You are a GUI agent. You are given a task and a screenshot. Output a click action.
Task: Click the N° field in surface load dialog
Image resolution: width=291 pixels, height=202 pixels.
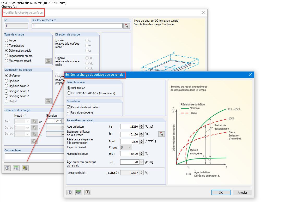pos(16,26)
